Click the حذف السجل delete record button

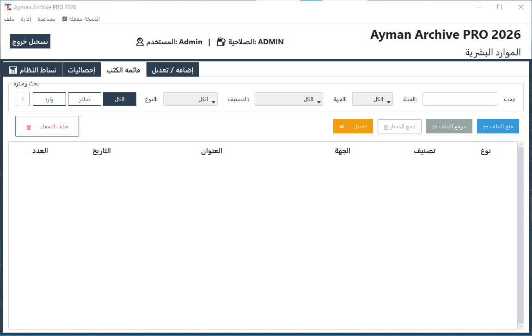point(47,126)
